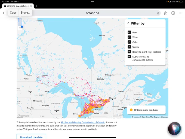Choose Share... from the popup menu

click(25, 13)
